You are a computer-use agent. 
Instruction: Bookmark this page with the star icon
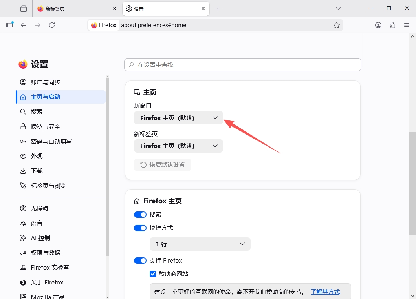(336, 25)
